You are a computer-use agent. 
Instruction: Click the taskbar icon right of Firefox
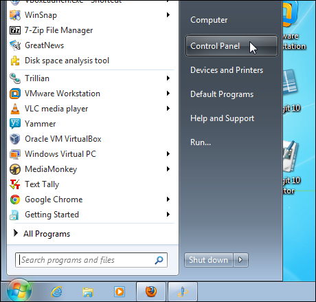click(183, 292)
